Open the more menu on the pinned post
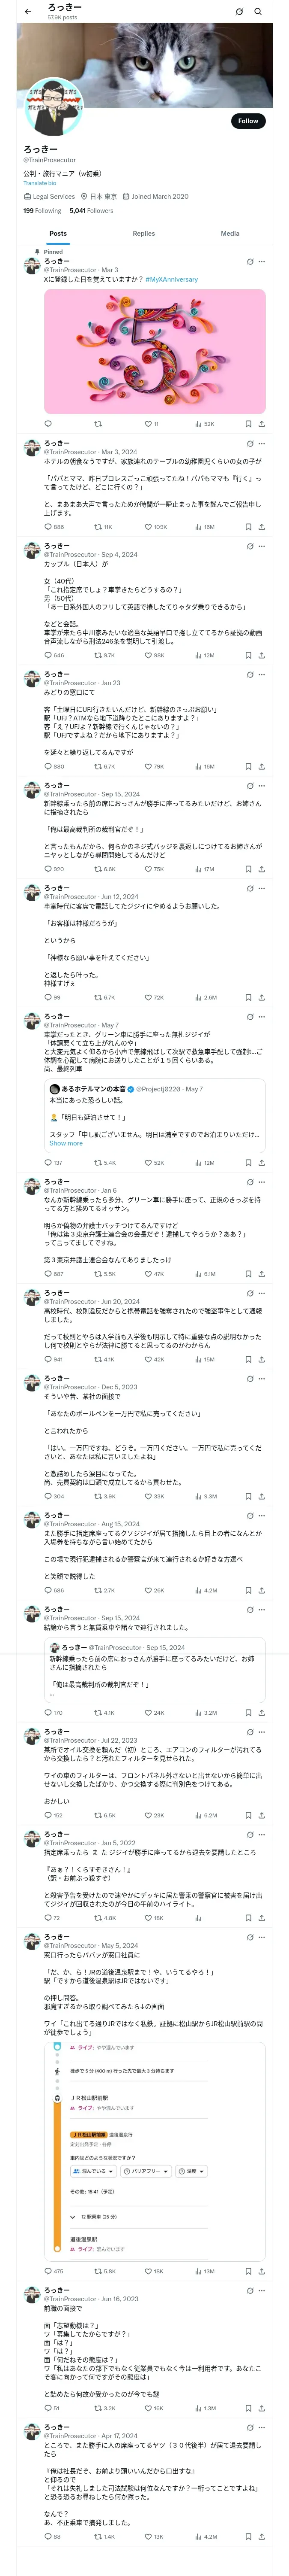The height and width of the screenshot is (2576, 289). (262, 261)
